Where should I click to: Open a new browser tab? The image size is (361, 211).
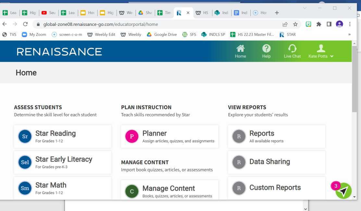click(x=277, y=13)
